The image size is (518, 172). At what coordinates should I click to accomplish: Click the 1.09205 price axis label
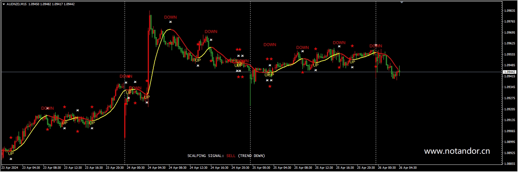[x=509, y=109]
